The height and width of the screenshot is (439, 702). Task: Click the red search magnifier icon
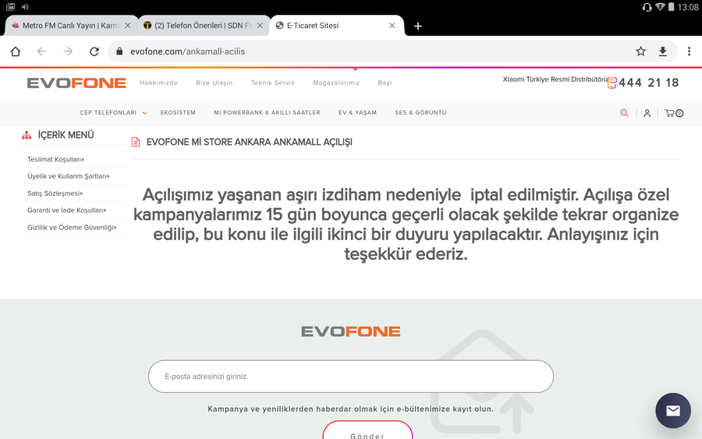(624, 113)
